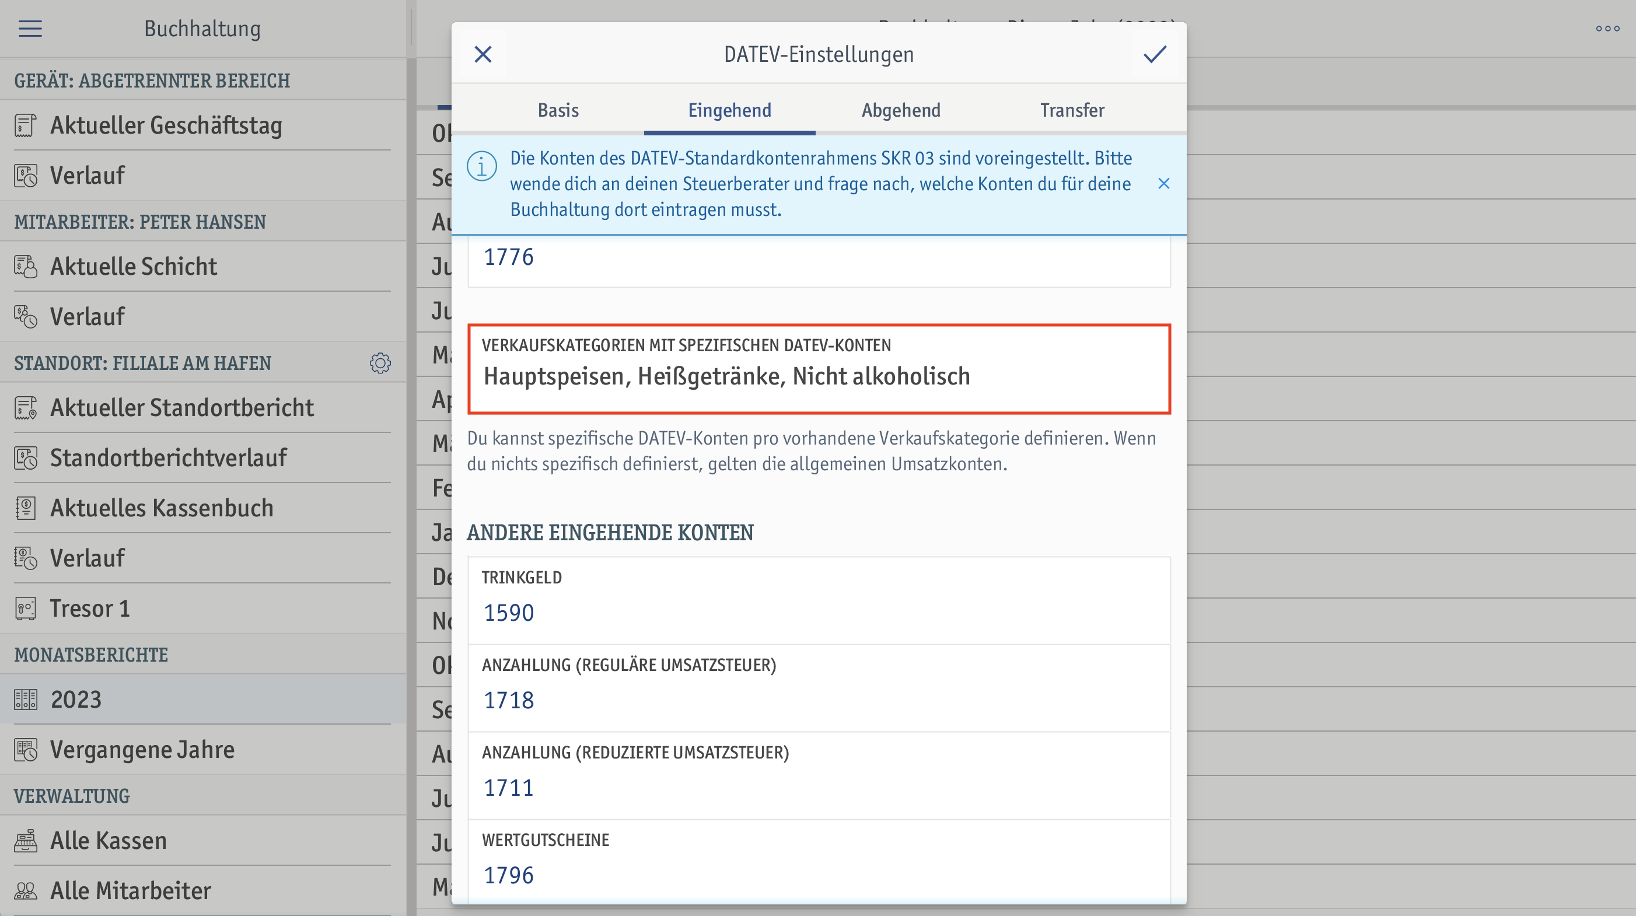Open Verlauf under Mitarbeiter: Peter Hansen

tap(203, 317)
